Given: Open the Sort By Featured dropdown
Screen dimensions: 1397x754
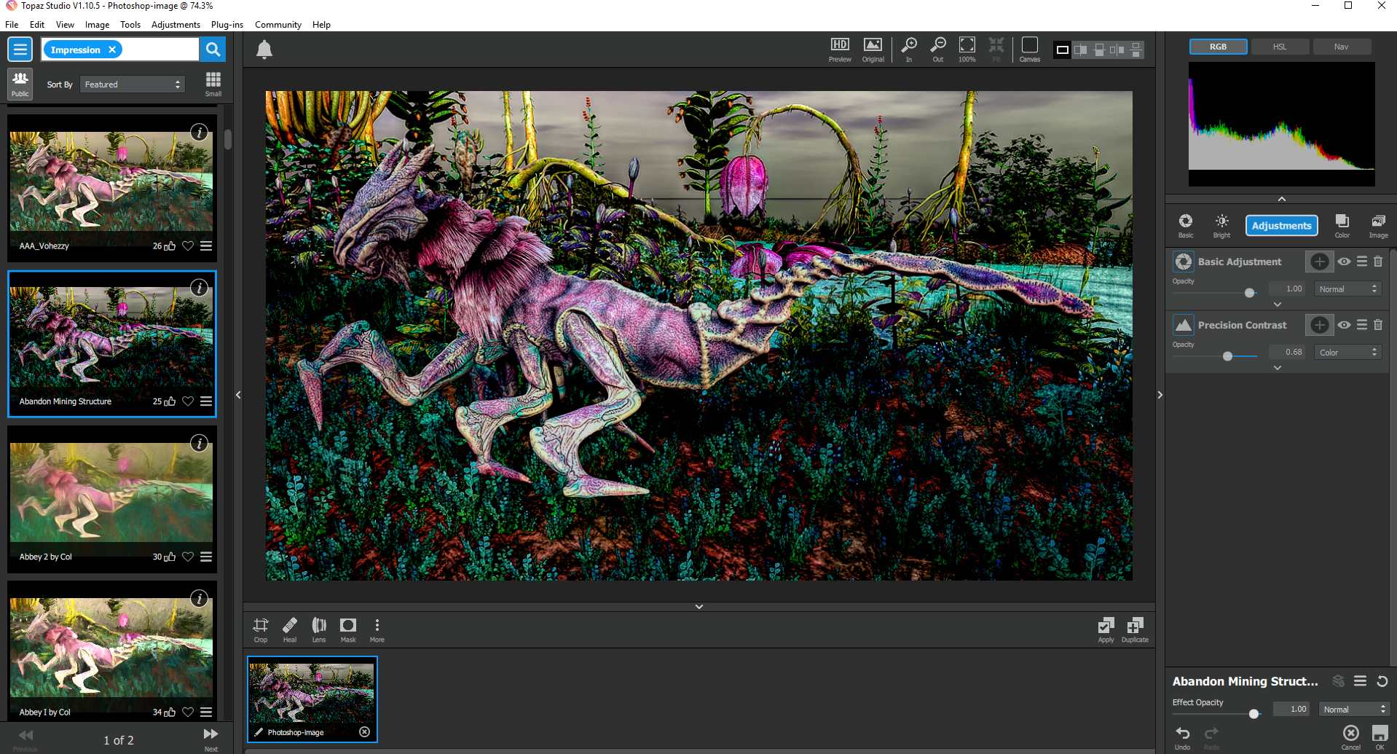Looking at the screenshot, I should (133, 85).
